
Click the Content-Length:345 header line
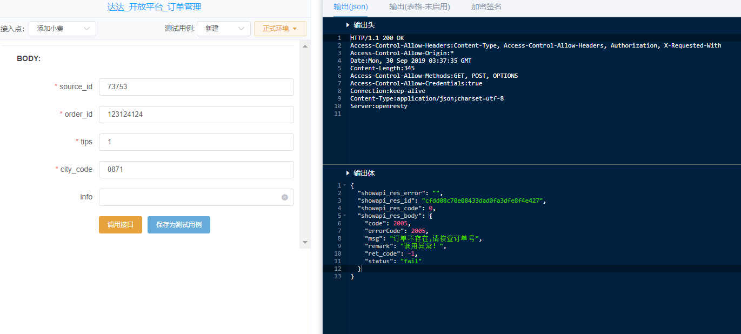pos(383,68)
